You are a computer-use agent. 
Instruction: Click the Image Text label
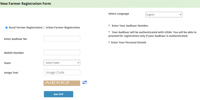11,73
